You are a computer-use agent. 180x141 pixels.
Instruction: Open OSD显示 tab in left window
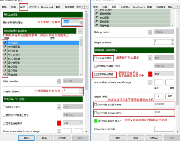coord(34,7)
